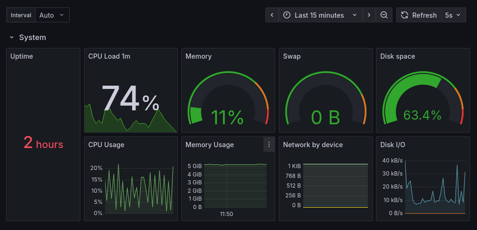Click the System row title
Viewport: 477px width, 230px height.
pos(33,37)
